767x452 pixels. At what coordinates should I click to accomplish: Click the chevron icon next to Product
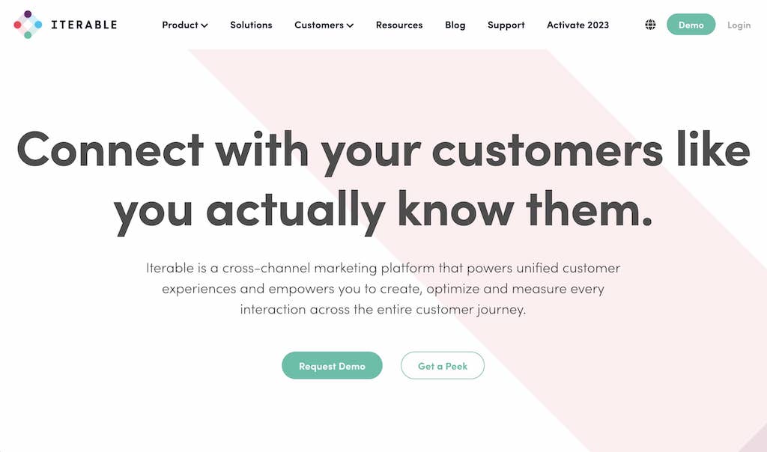(x=204, y=25)
